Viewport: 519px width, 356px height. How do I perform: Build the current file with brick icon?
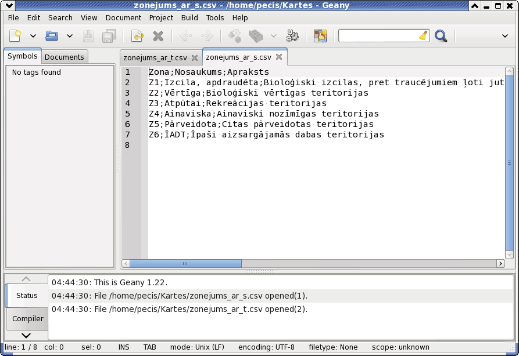click(x=256, y=36)
